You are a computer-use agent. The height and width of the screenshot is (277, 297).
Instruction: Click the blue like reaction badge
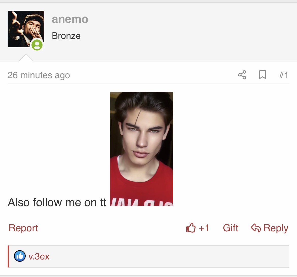[x=20, y=256]
